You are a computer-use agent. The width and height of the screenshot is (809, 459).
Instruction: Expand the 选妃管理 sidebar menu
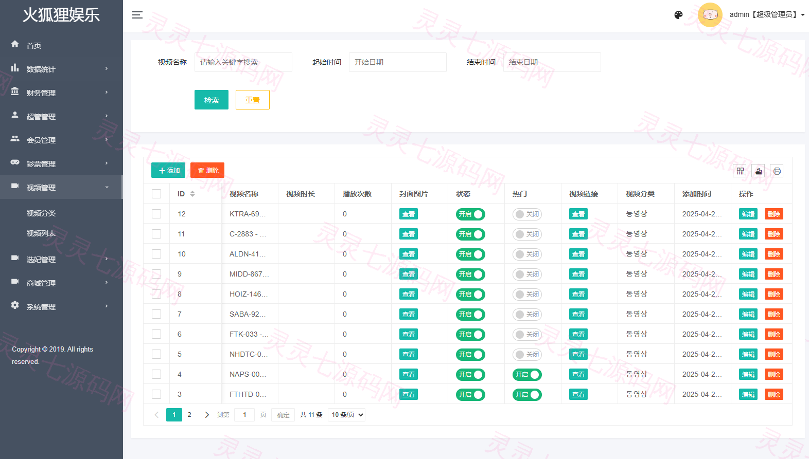[61, 259]
